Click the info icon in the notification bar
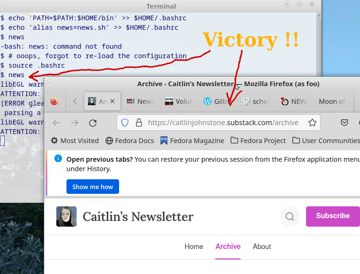This screenshot has width=360, height=274. click(58, 158)
